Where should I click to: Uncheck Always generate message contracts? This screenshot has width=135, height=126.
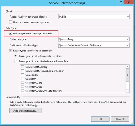[10, 33]
